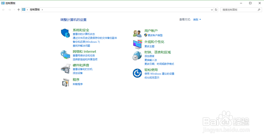Click 查找并解决问题 link
The image size is (264, 139).
(81, 46)
